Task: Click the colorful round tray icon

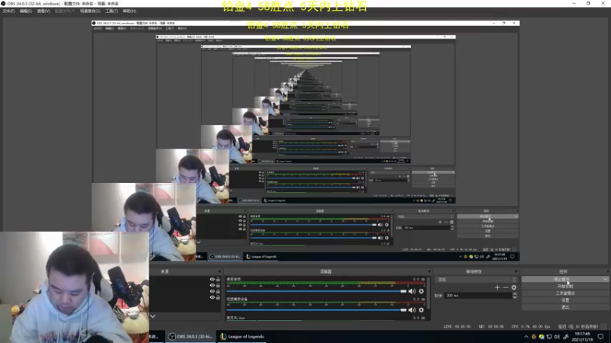Action: coord(541,337)
